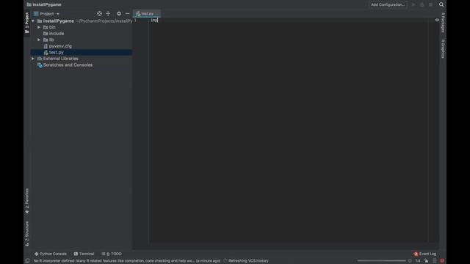Click the cursor position 1:4 indicator
470x264 pixels.
pyautogui.click(x=418, y=261)
